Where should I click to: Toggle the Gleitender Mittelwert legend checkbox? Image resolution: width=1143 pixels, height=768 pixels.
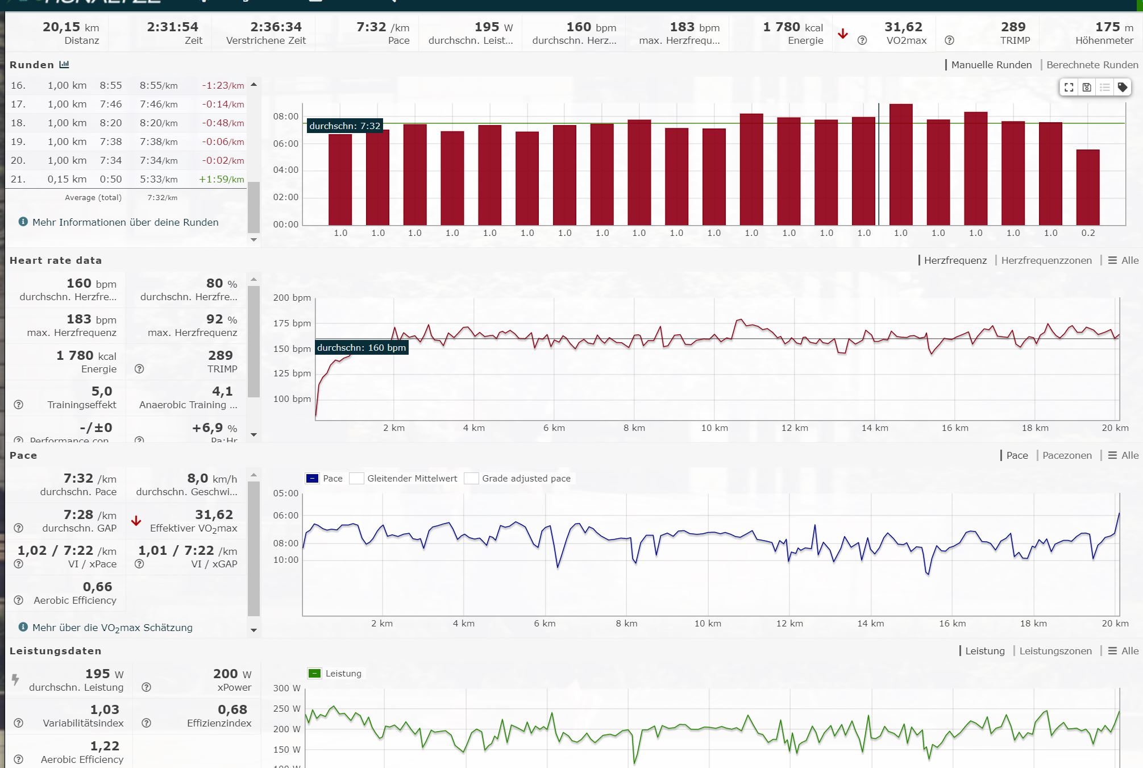(356, 479)
